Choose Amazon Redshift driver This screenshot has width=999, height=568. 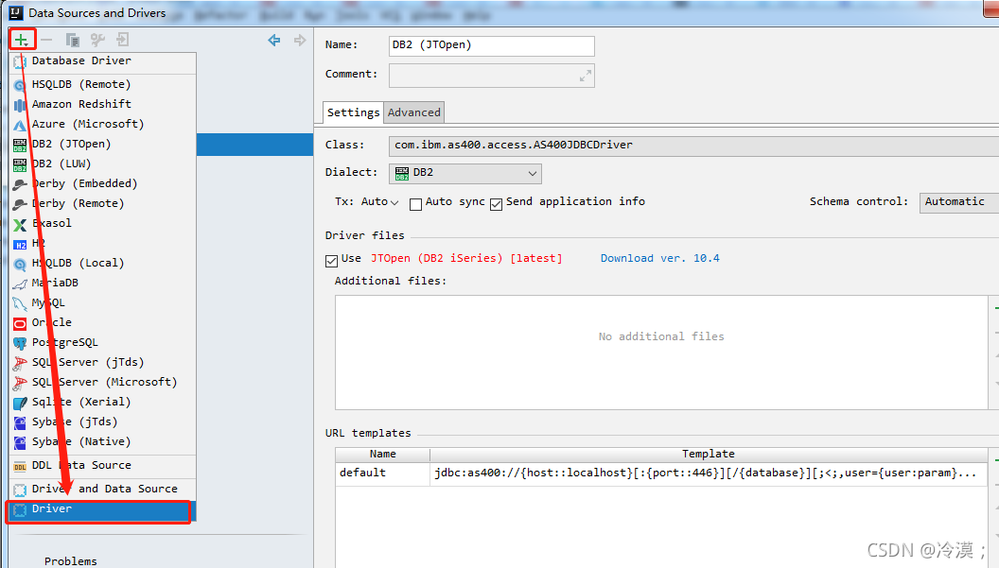click(102, 104)
